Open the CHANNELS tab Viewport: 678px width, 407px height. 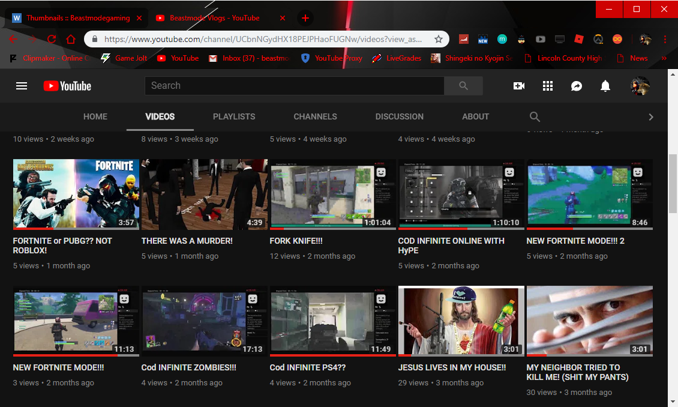coord(315,116)
